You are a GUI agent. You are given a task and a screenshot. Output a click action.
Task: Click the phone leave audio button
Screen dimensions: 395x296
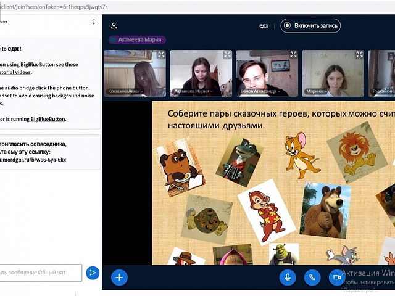312,277
